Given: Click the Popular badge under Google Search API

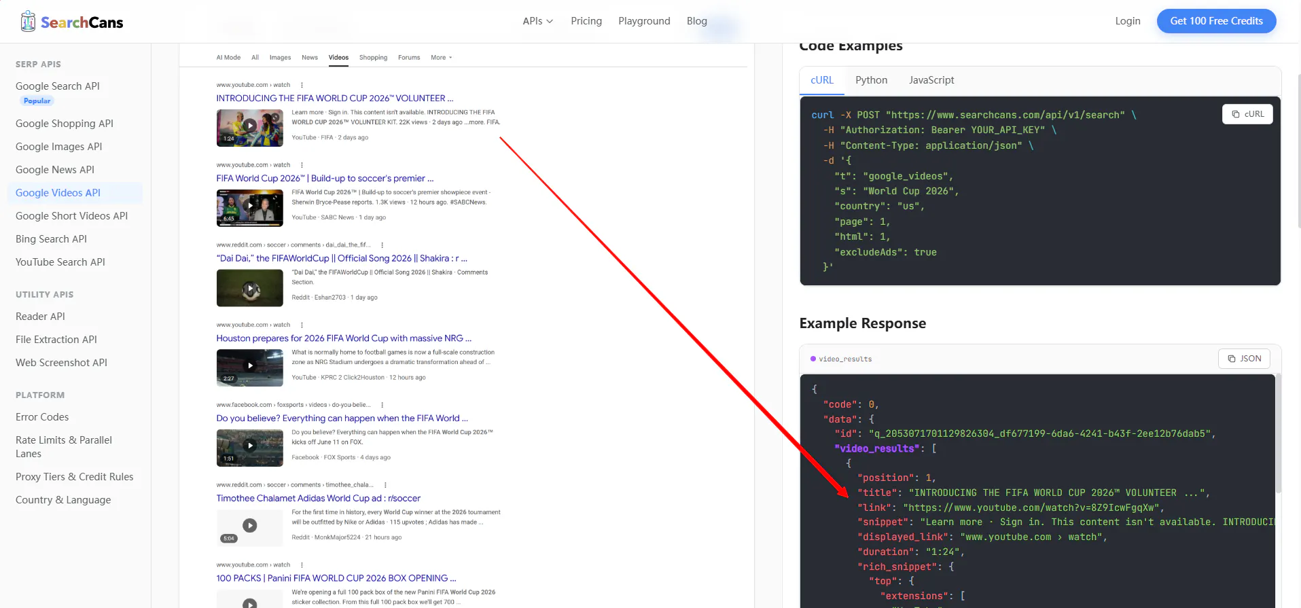Looking at the screenshot, I should click(37, 101).
